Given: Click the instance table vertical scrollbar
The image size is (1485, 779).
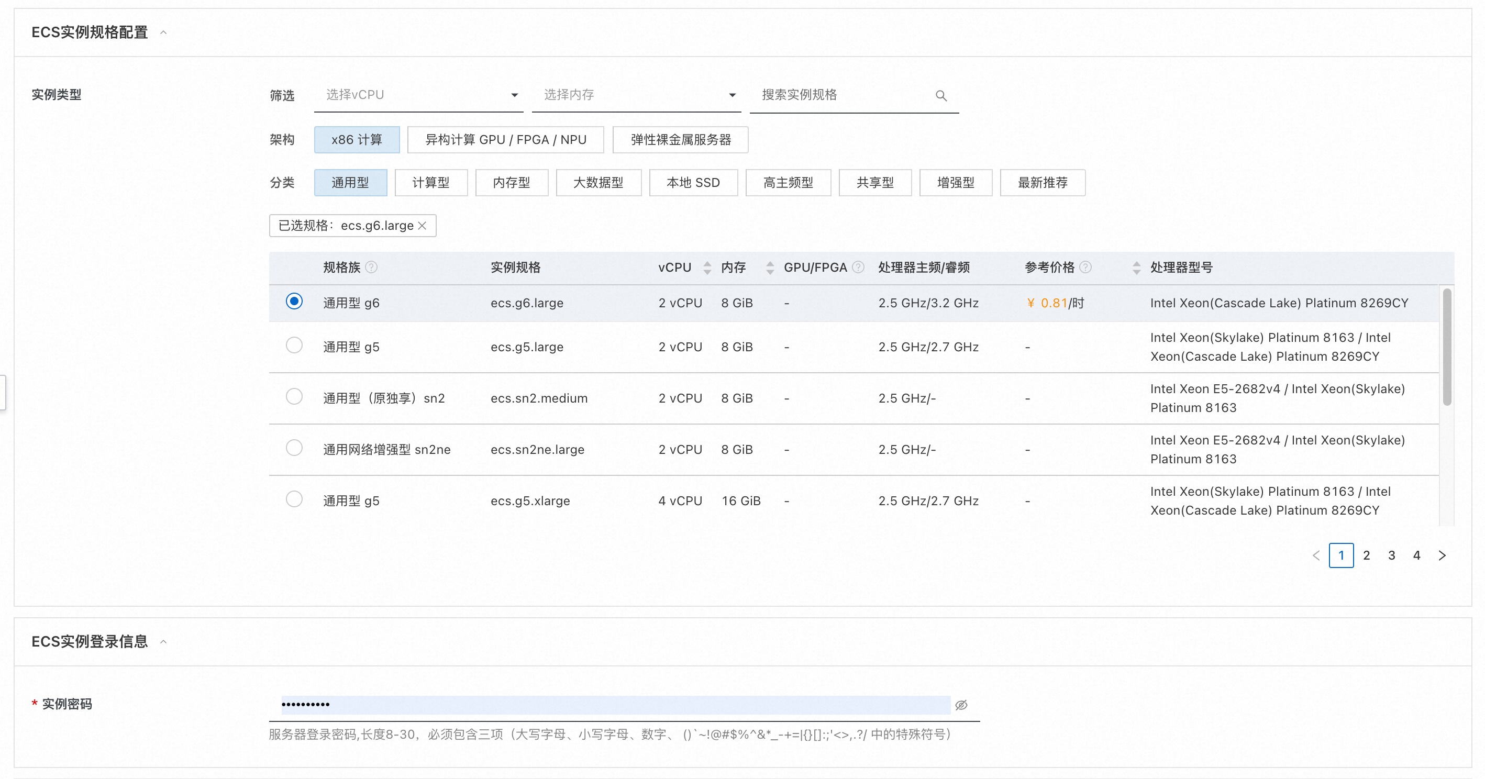Looking at the screenshot, I should coord(1447,348).
